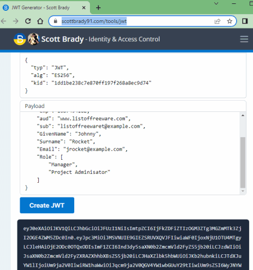Open the browser side panel icon

click(x=245, y=21)
